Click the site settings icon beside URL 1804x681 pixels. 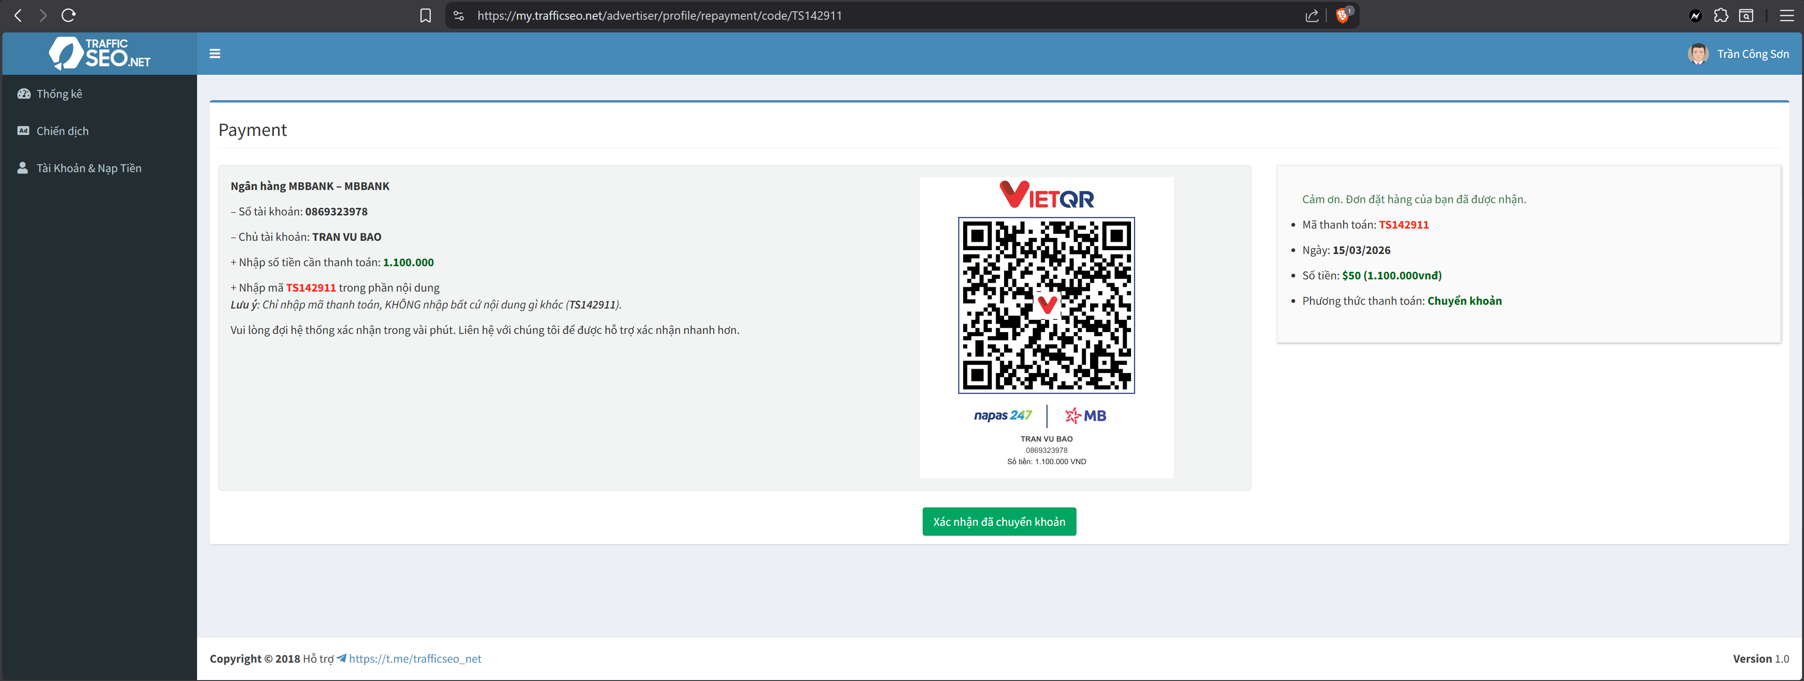pyautogui.click(x=459, y=16)
